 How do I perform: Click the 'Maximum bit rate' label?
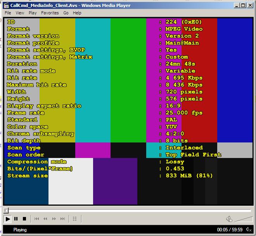tap(37, 85)
